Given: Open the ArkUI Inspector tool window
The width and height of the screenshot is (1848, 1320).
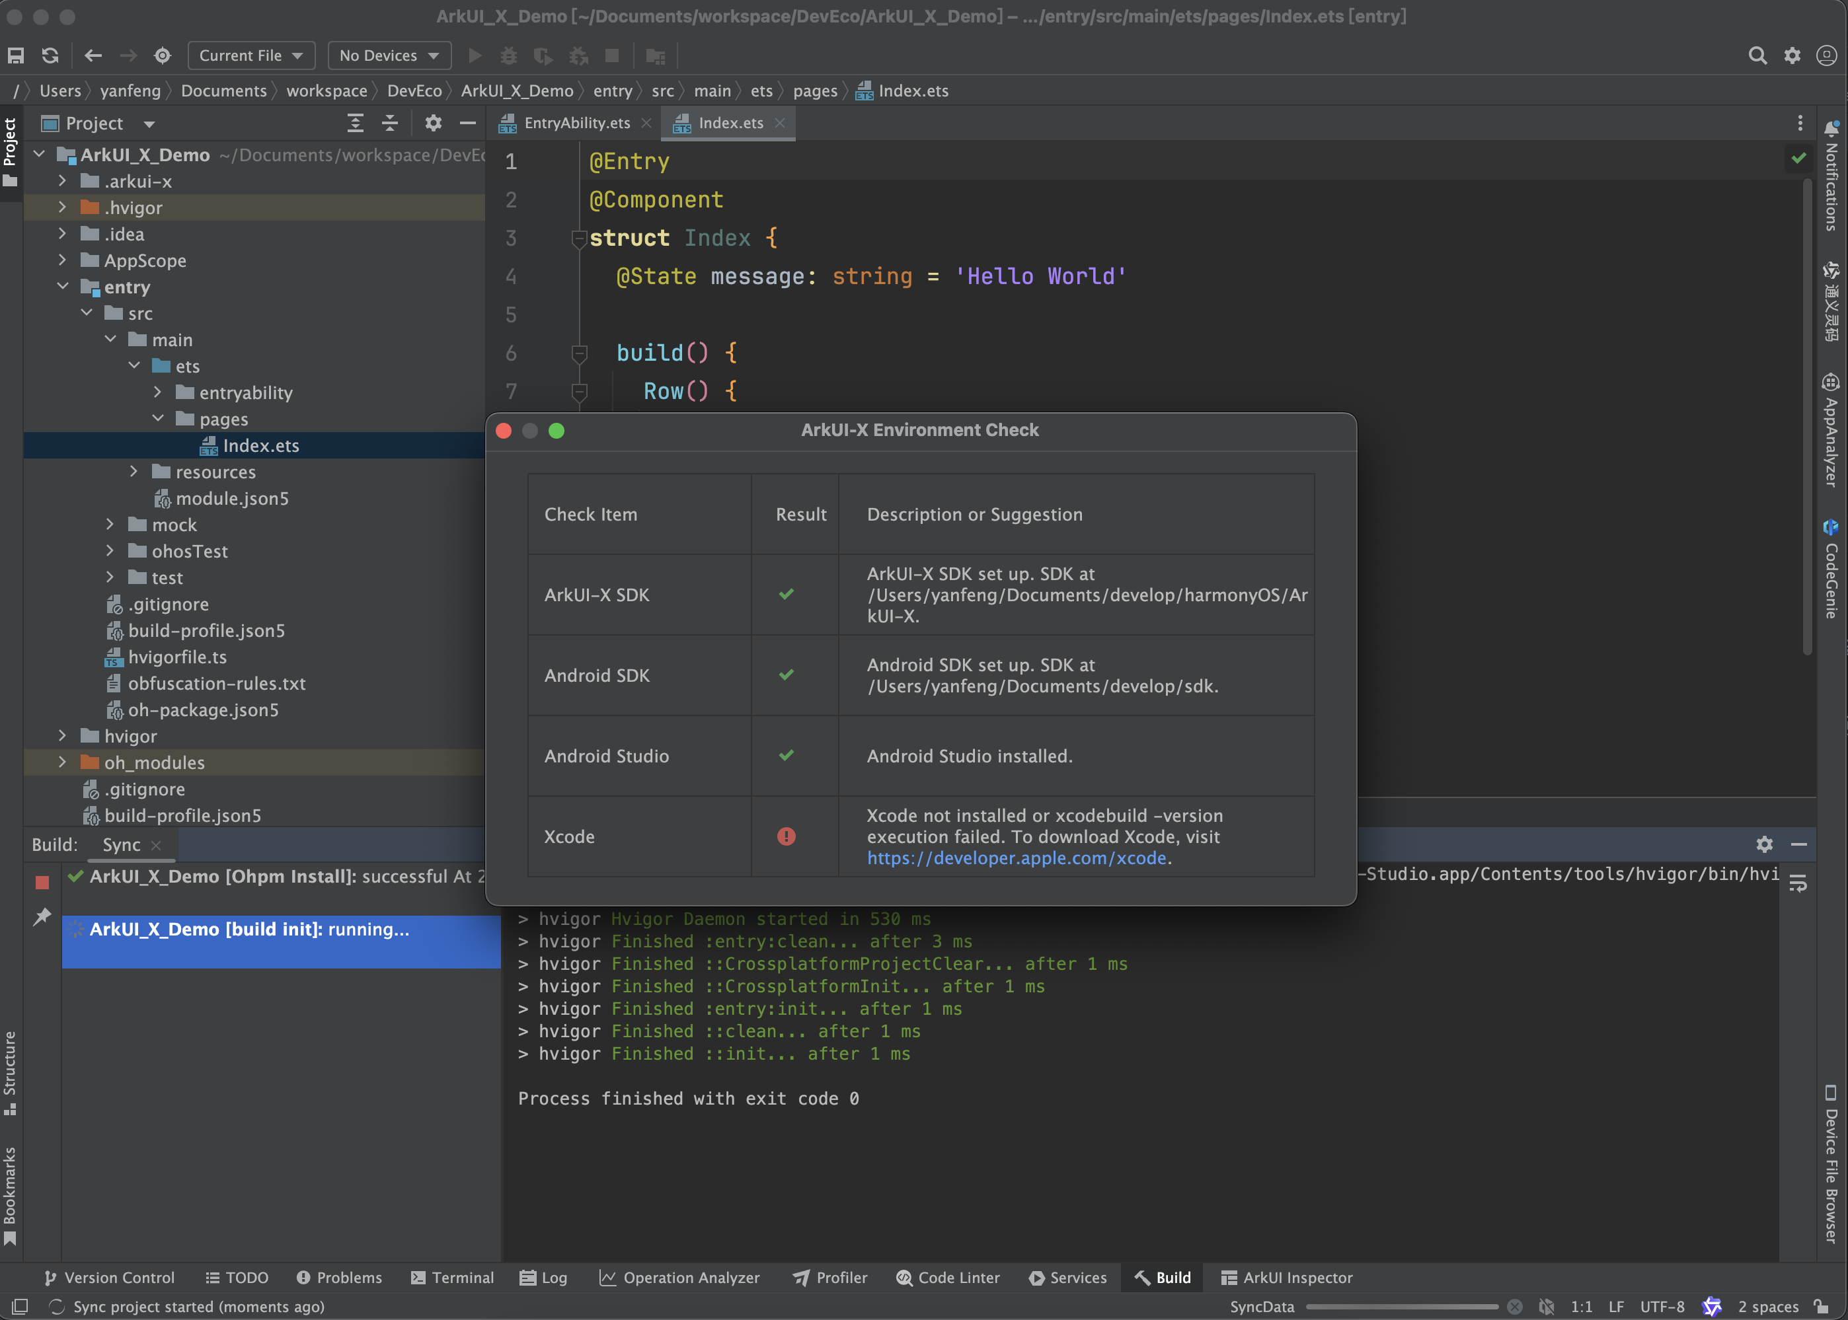Looking at the screenshot, I should pyautogui.click(x=1287, y=1278).
